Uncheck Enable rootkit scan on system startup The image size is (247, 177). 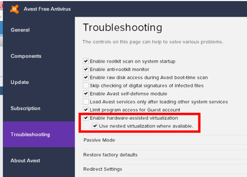pyautogui.click(x=86, y=61)
